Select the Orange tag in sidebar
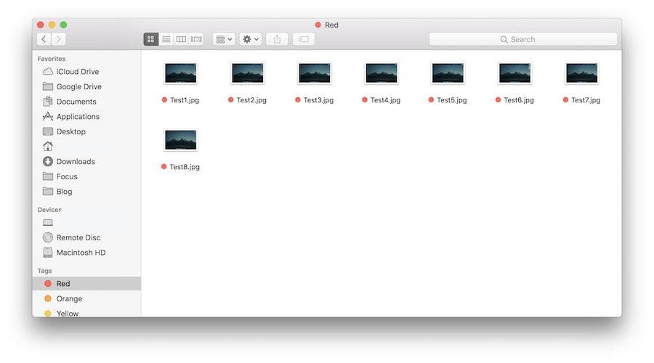 coord(69,299)
